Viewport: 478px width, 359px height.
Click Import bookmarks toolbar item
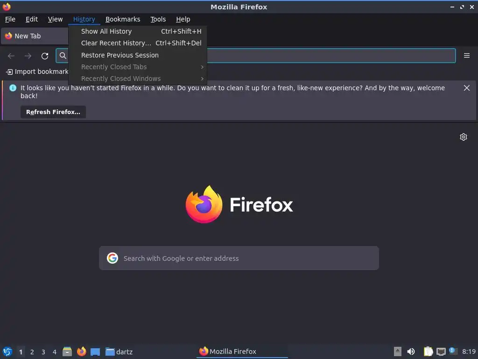(x=37, y=72)
